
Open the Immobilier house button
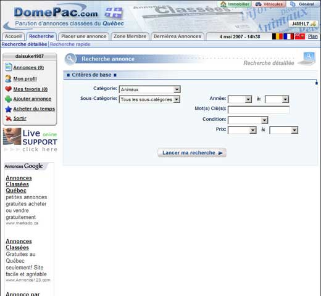[235, 4]
